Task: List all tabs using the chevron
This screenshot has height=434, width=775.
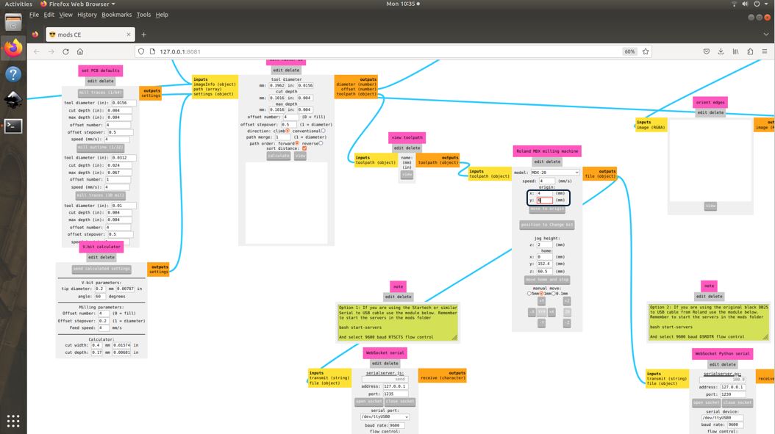Action: (x=765, y=35)
